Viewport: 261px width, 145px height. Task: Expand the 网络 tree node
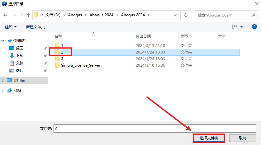(3, 91)
